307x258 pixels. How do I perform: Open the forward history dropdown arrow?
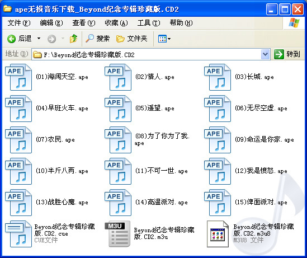[63, 39]
